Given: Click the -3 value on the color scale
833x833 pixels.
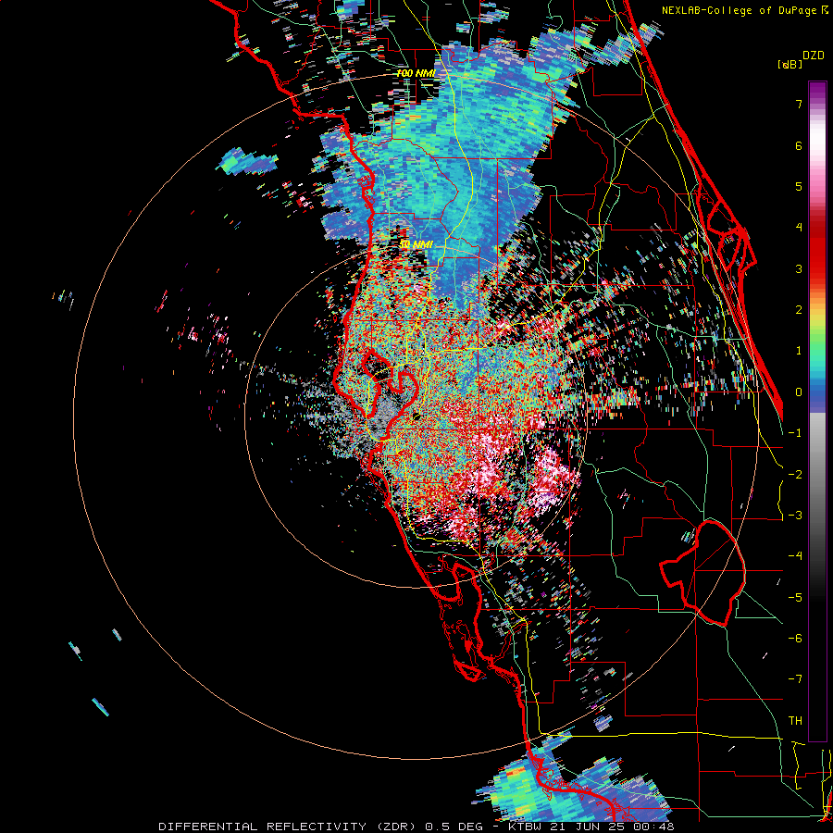Looking at the screenshot, I should [795, 515].
